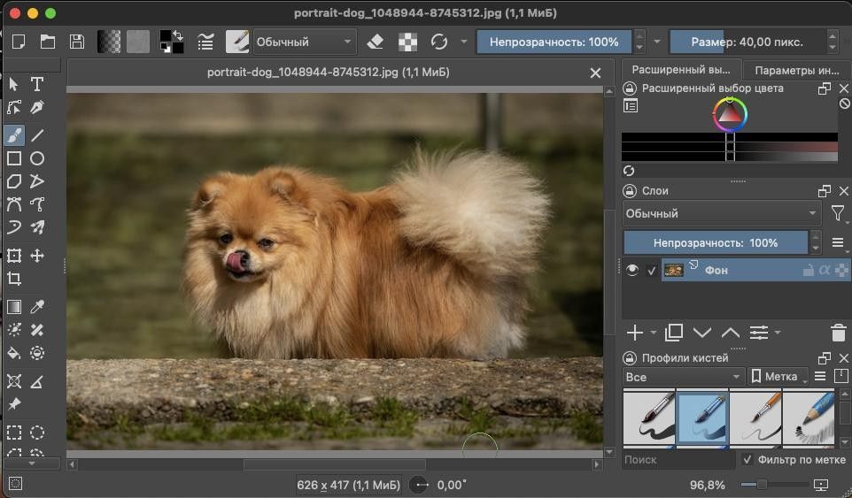This screenshot has width=852, height=498.
Task: Click the Непрозрачность slider in the top toolbar
Action: [554, 42]
